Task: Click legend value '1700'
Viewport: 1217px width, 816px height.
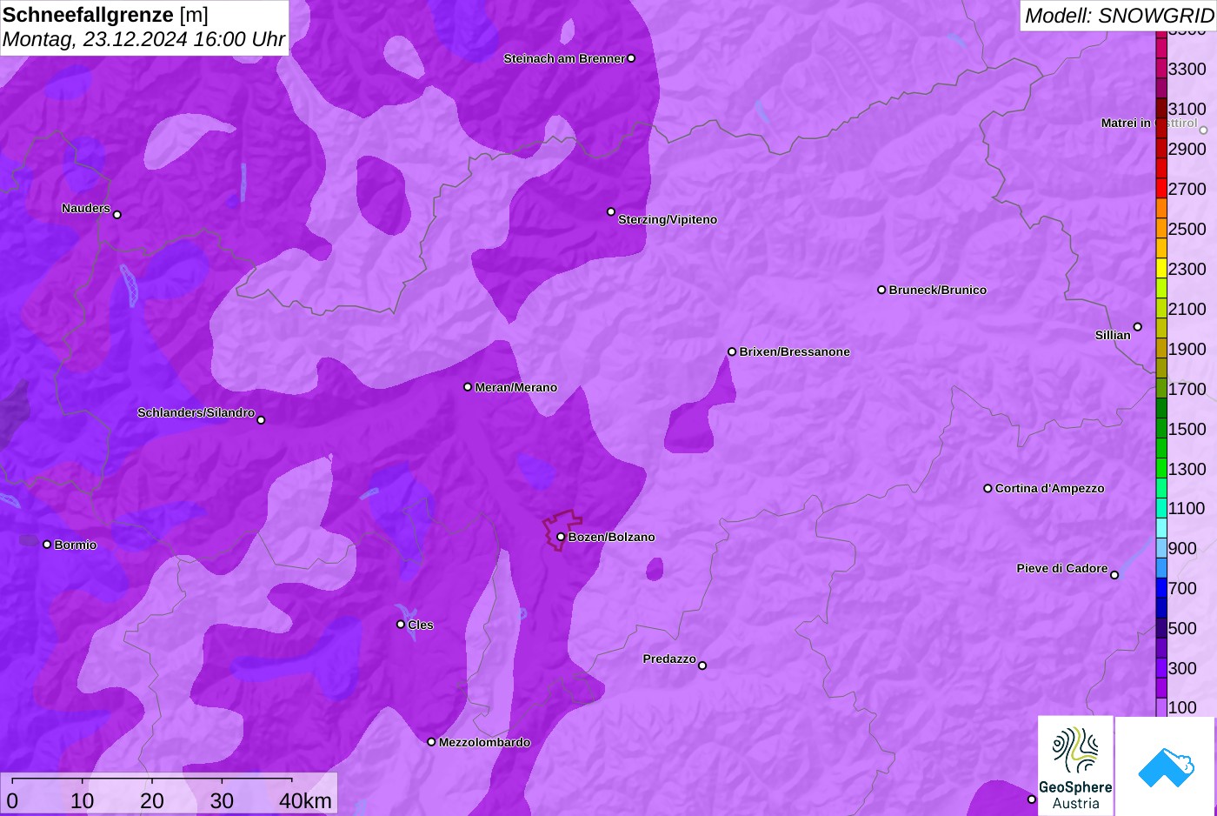Action: [1187, 389]
